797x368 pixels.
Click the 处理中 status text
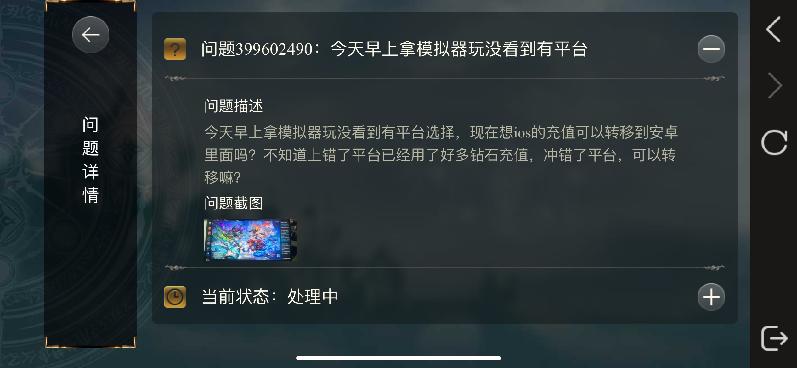pyautogui.click(x=313, y=297)
